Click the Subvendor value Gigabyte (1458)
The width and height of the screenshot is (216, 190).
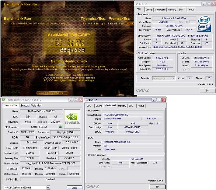[65, 132]
